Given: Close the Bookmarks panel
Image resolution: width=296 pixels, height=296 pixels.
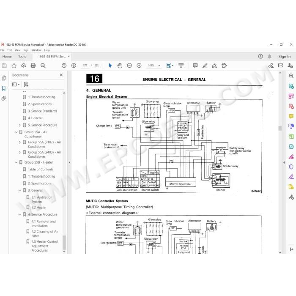Looking at the screenshot, I should click(61, 75).
